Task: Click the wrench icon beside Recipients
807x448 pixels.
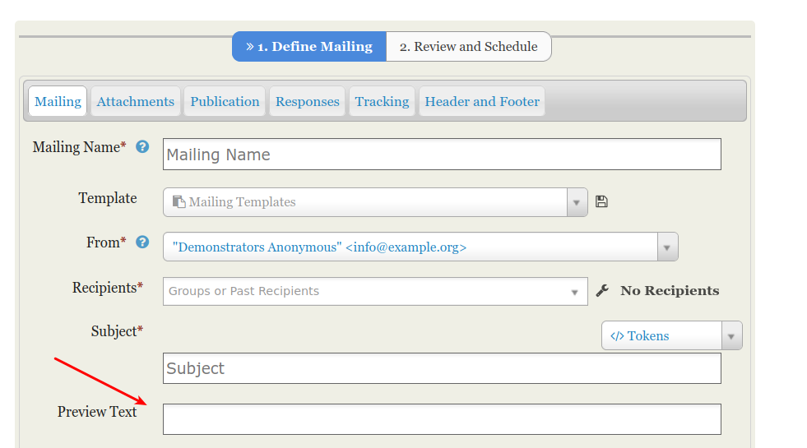Action: 602,291
